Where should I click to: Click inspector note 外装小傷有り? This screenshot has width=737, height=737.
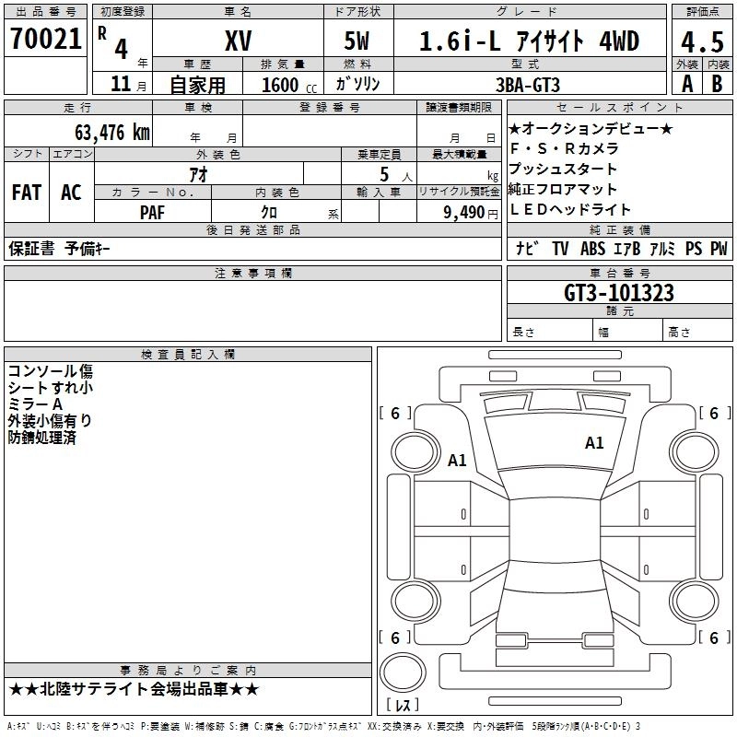50,421
